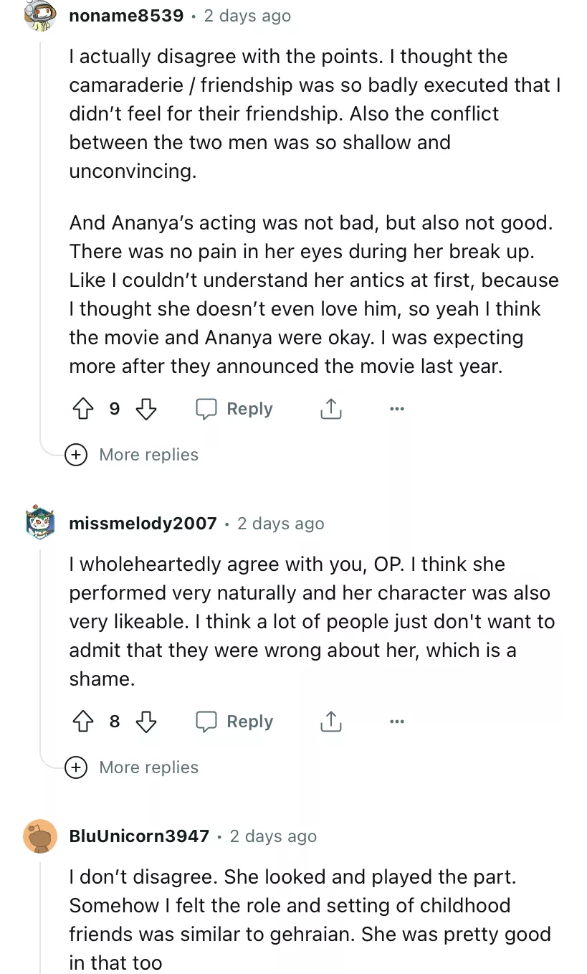587x974 pixels.
Task: Reply to noname8539's comment
Action: tap(235, 409)
